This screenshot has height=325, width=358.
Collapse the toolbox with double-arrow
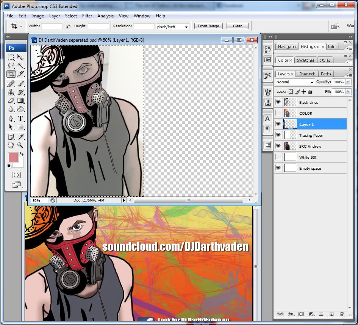click(8, 36)
